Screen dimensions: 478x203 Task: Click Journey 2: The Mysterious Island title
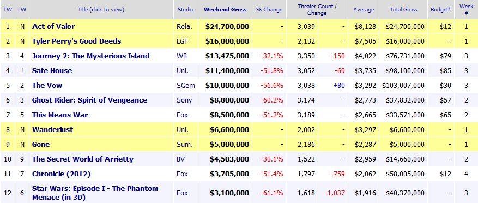[90, 56]
